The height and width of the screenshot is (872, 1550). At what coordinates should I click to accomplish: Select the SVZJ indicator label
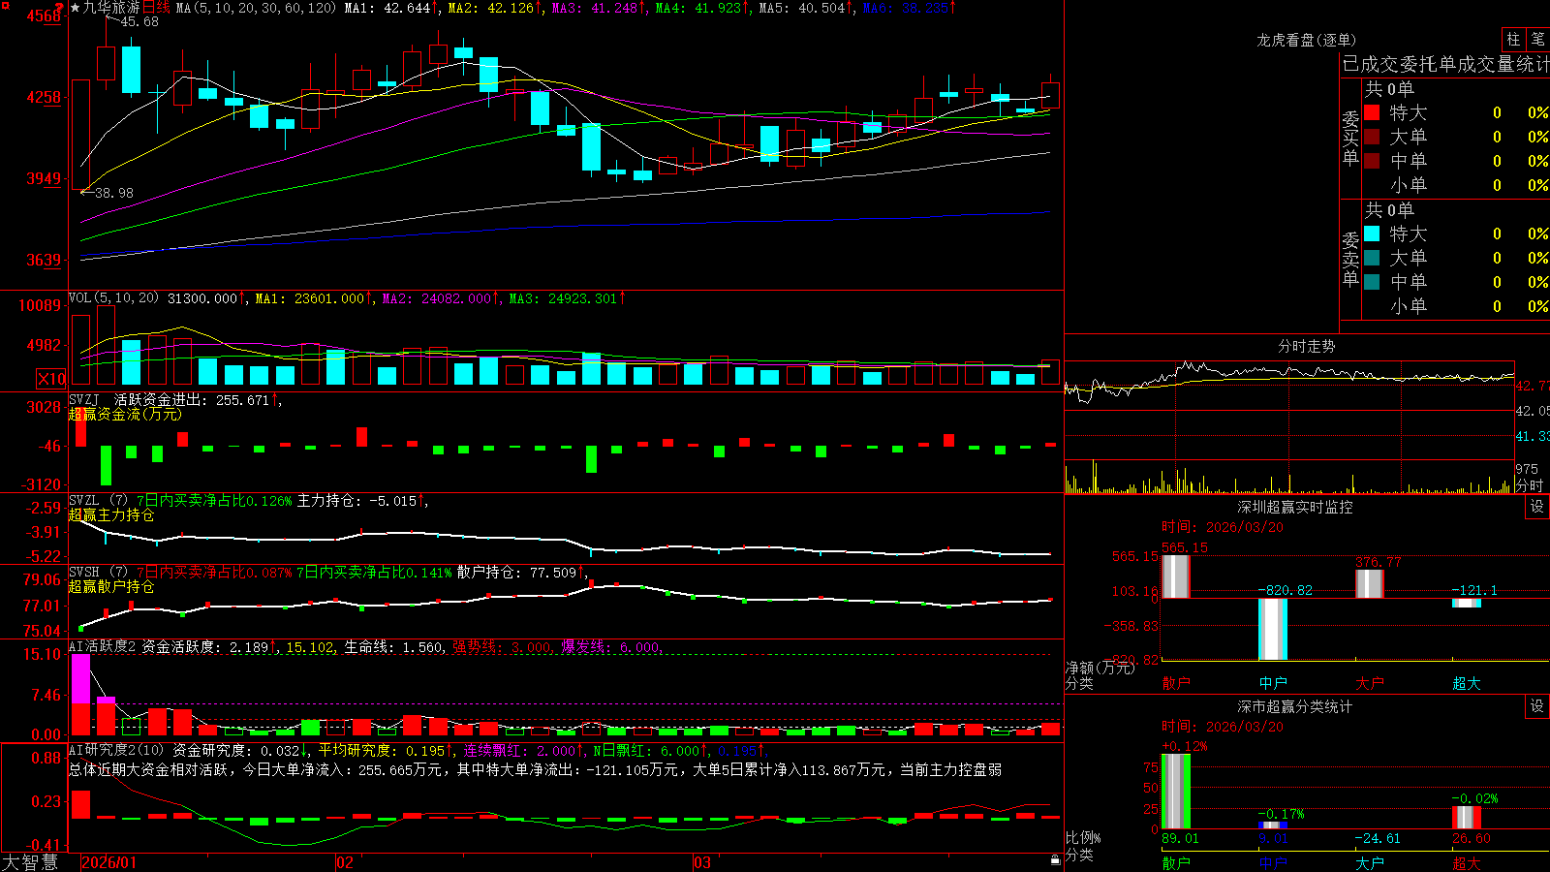pos(84,400)
